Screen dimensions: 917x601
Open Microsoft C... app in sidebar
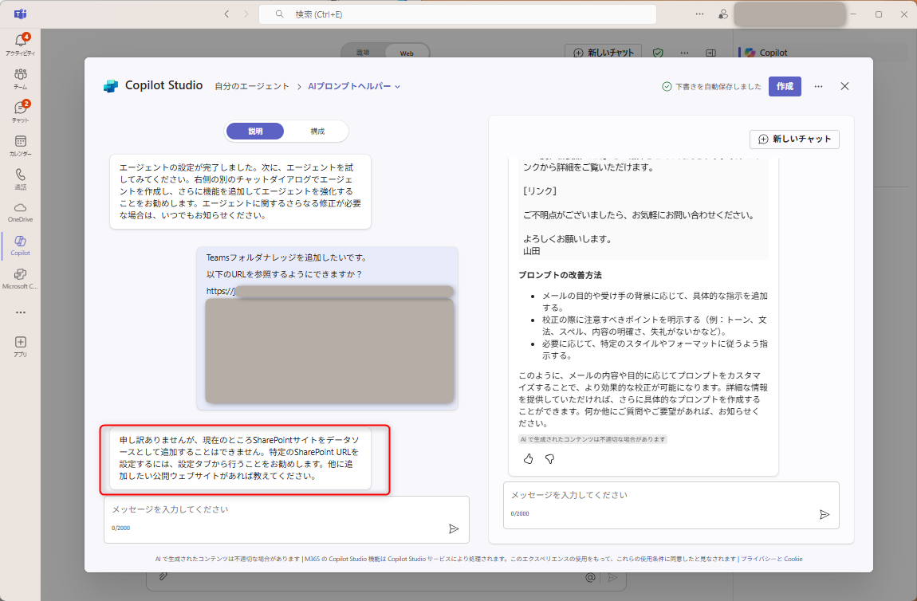click(21, 278)
